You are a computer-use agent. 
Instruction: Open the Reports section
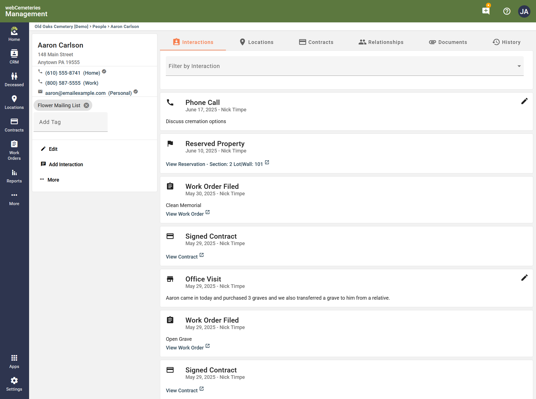pos(14,175)
